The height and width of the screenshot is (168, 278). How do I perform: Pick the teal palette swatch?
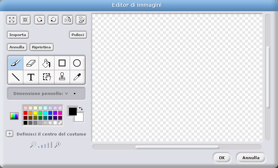[x=45, y=118]
